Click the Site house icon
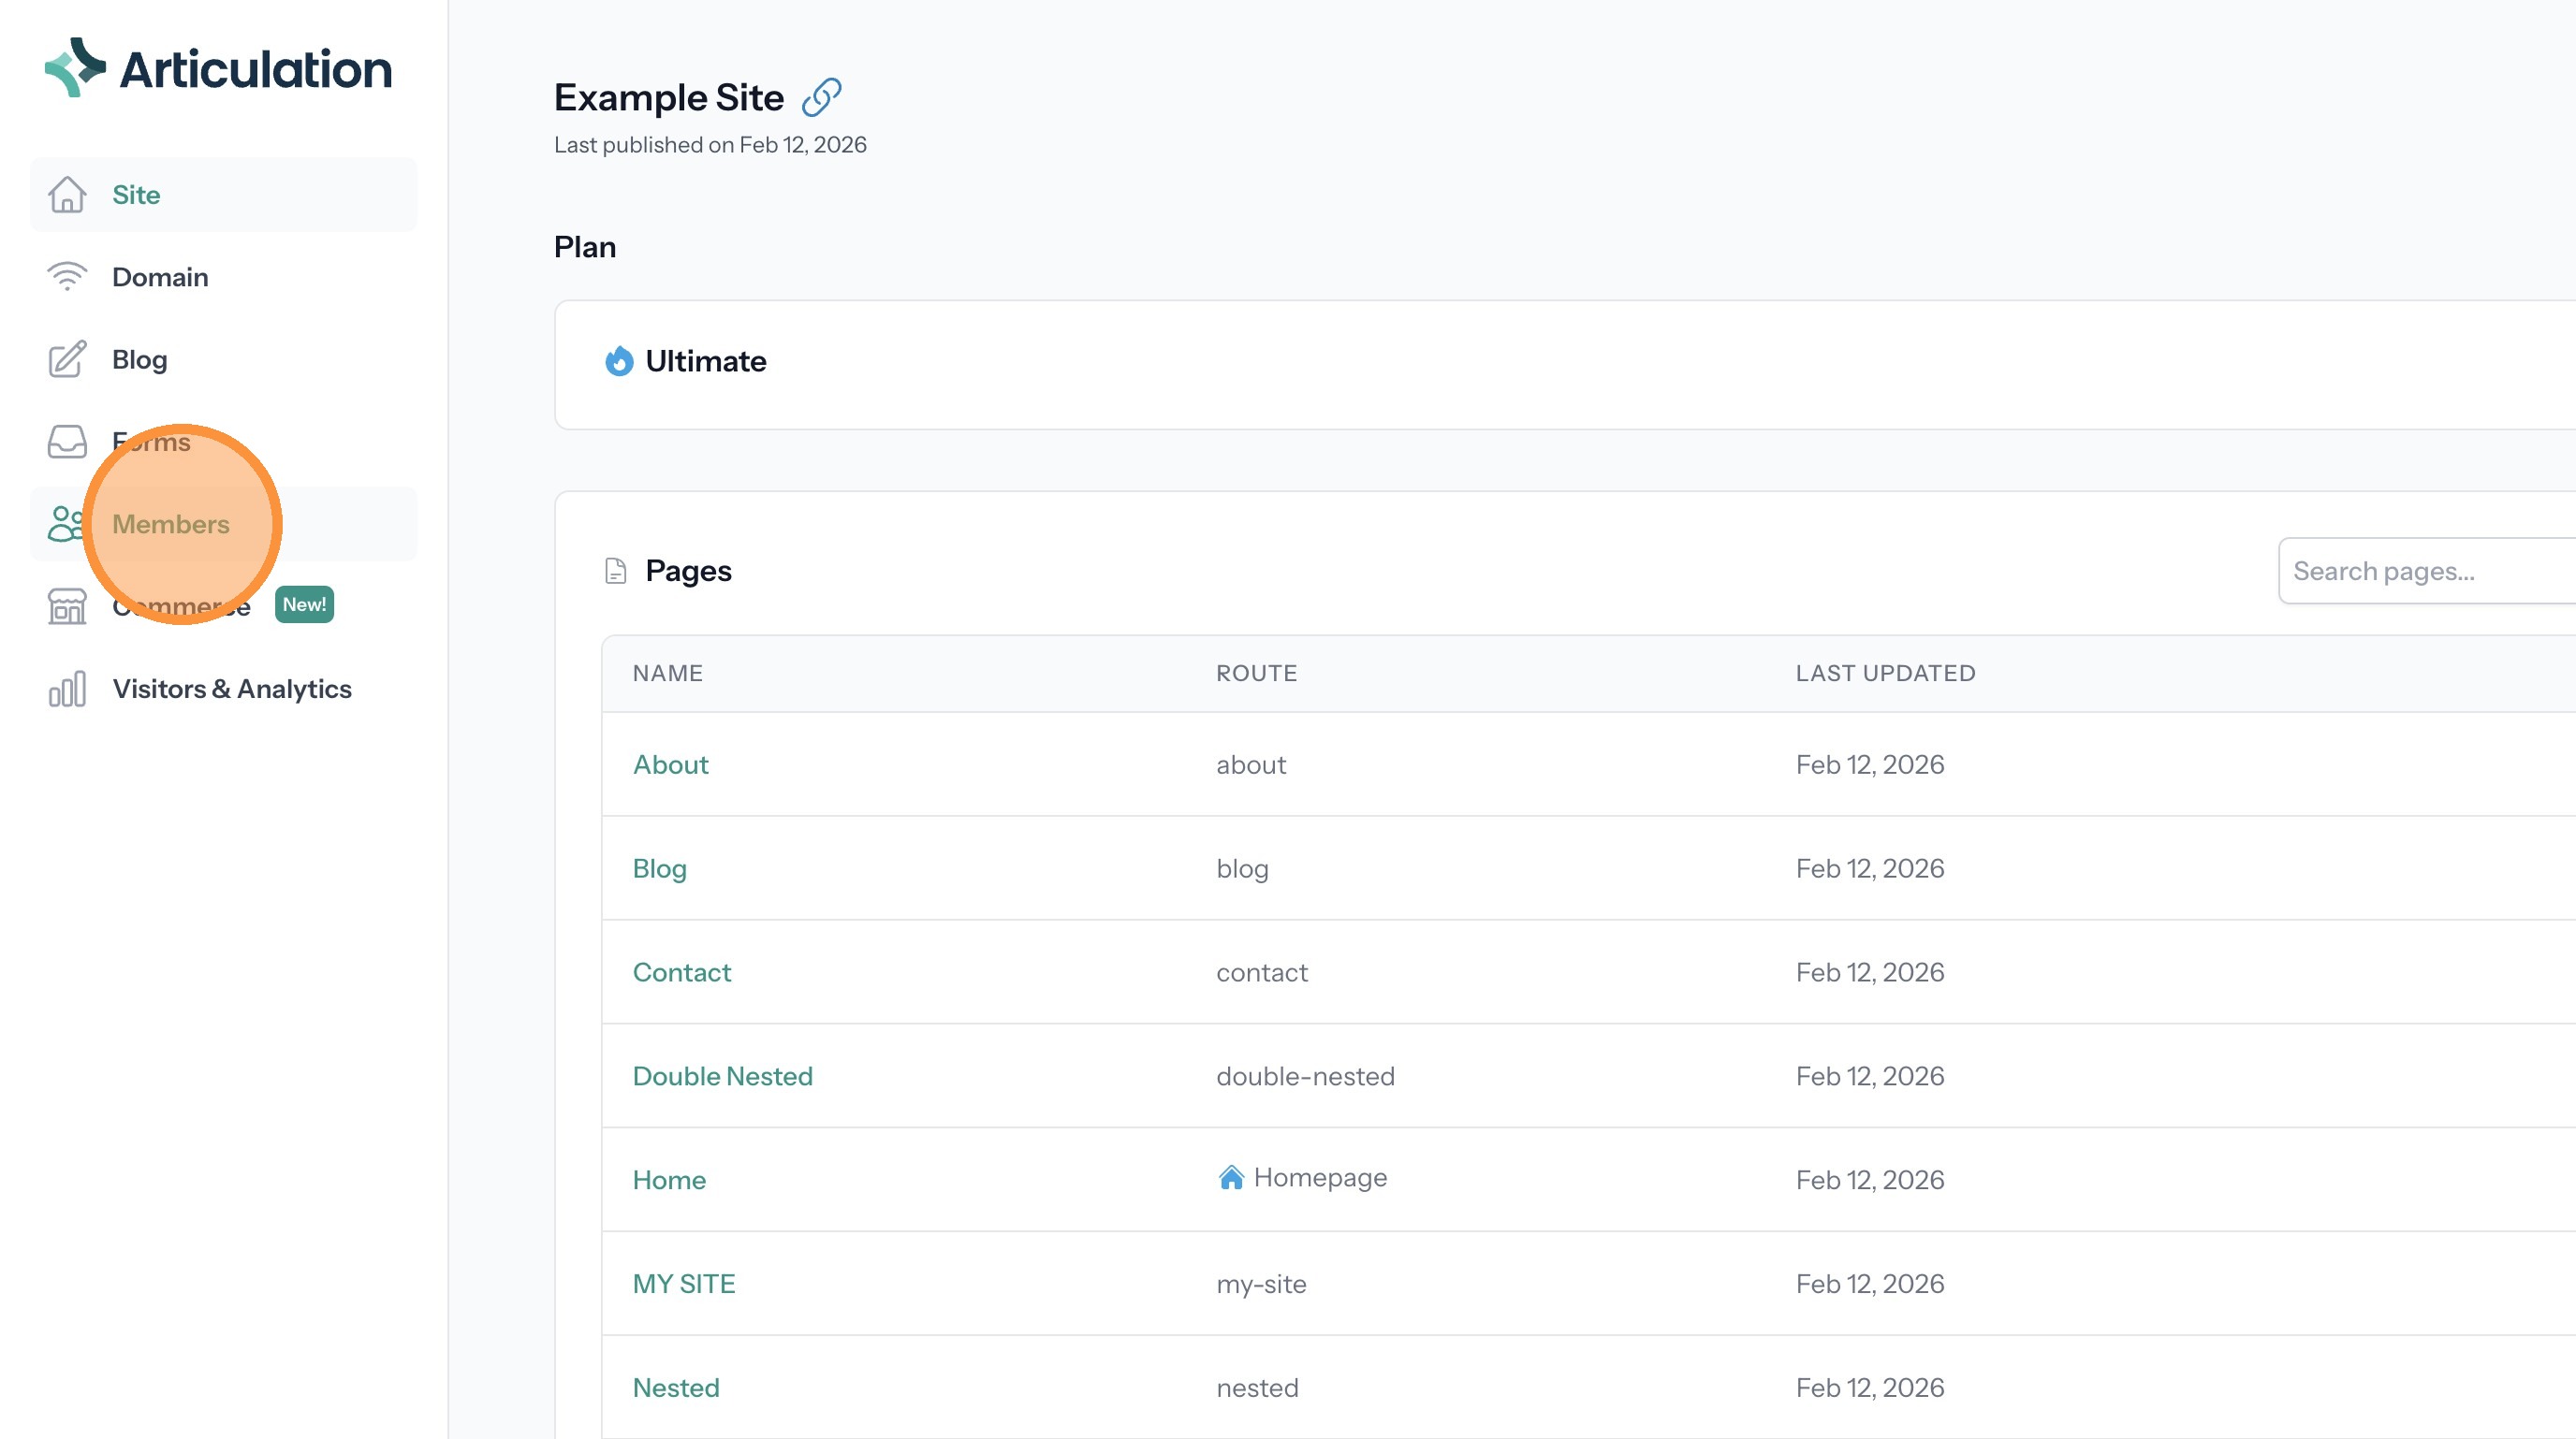 click(x=67, y=195)
